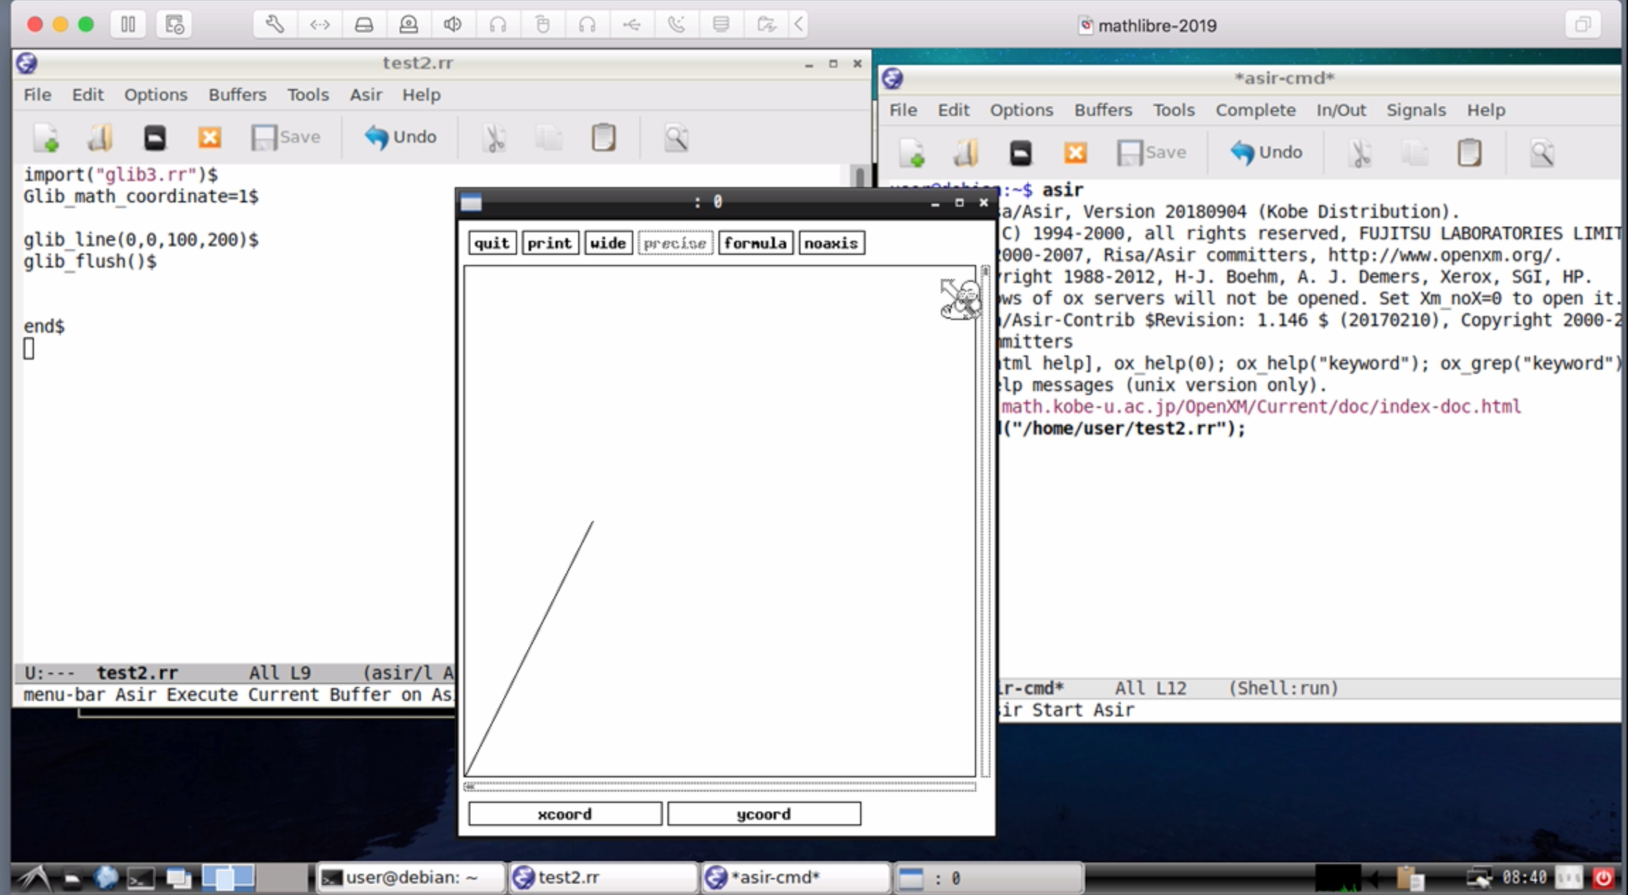Click clipboard paste icon in test2.rr toolbar
The image size is (1628, 895).
tap(604, 137)
